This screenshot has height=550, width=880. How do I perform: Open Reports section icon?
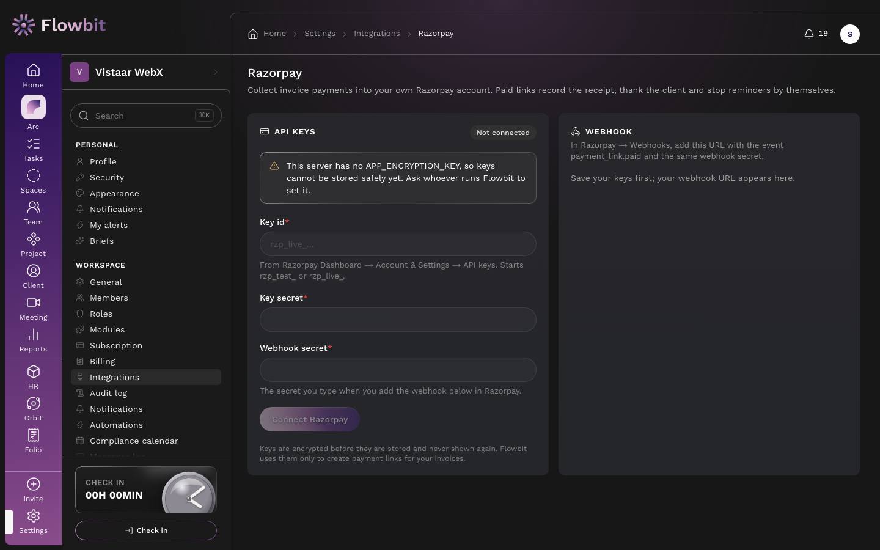pos(34,335)
